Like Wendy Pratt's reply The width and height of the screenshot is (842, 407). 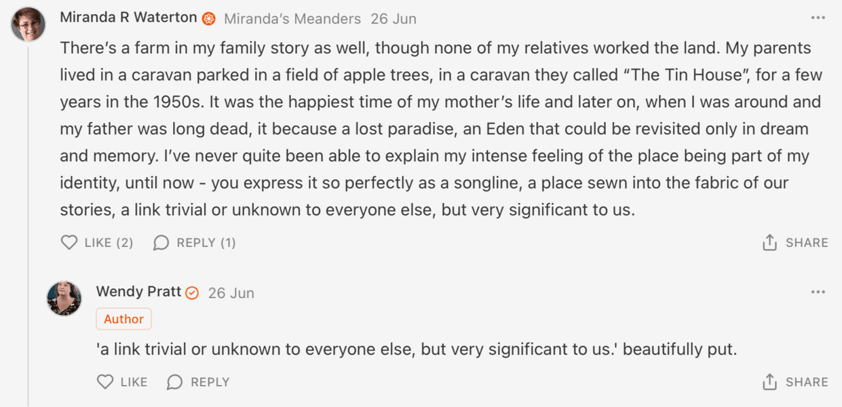click(x=105, y=382)
